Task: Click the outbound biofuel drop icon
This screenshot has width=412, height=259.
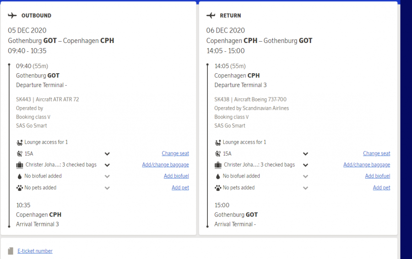Action: tap(19, 176)
